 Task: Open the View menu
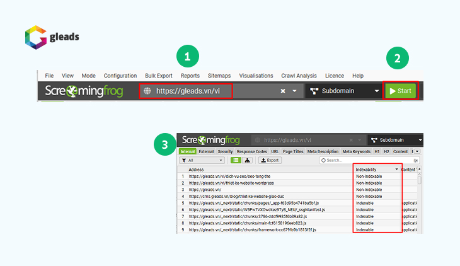coord(67,76)
